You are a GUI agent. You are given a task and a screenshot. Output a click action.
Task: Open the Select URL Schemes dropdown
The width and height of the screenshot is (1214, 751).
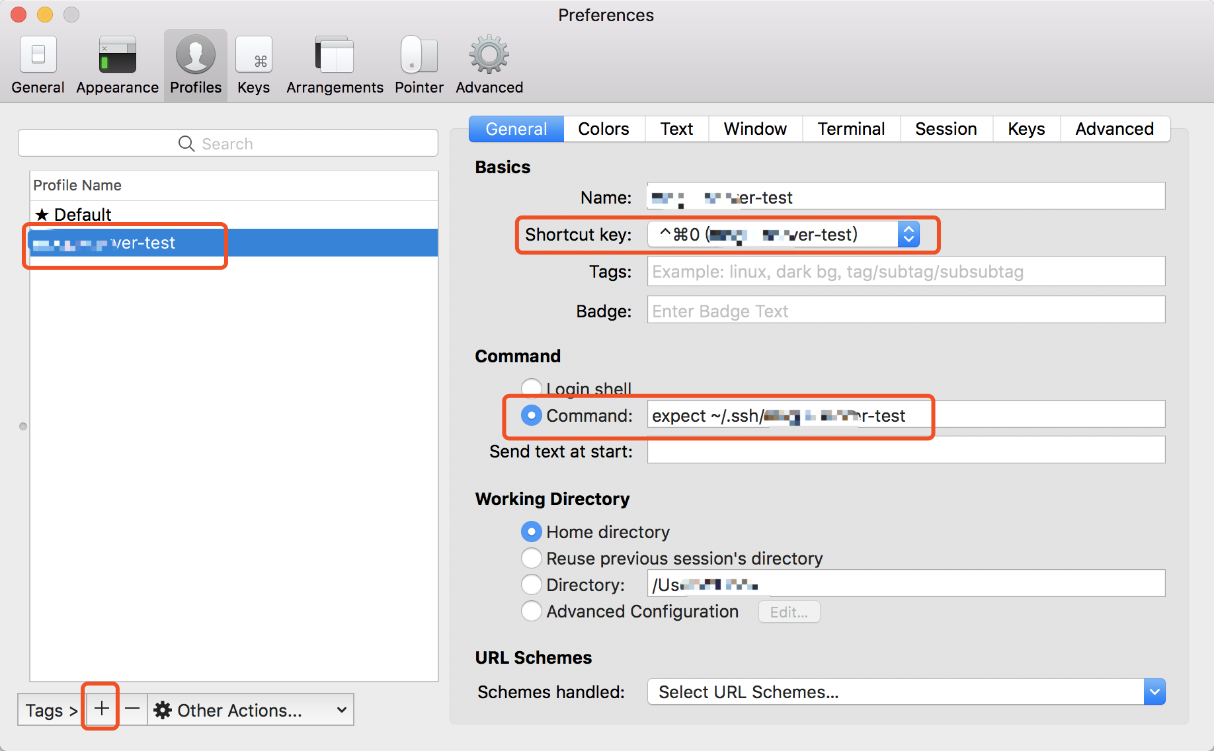pos(1154,692)
